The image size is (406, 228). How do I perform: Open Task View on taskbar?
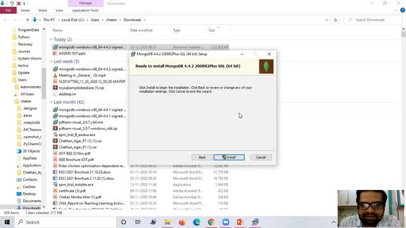(x=138, y=222)
